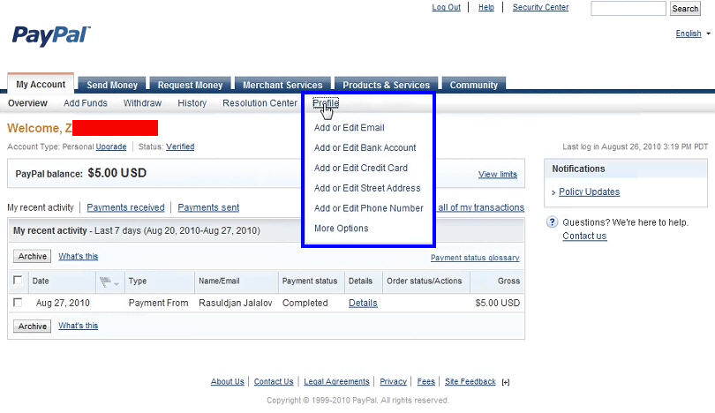Open the Products & Services tab

pos(387,85)
